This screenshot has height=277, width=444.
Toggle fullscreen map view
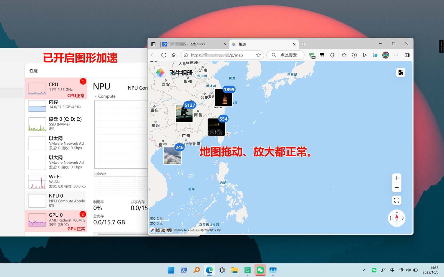[x=397, y=200]
